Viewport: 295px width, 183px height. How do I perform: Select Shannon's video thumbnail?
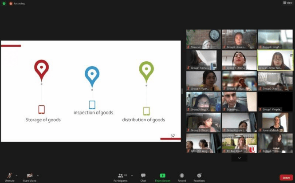(203, 39)
